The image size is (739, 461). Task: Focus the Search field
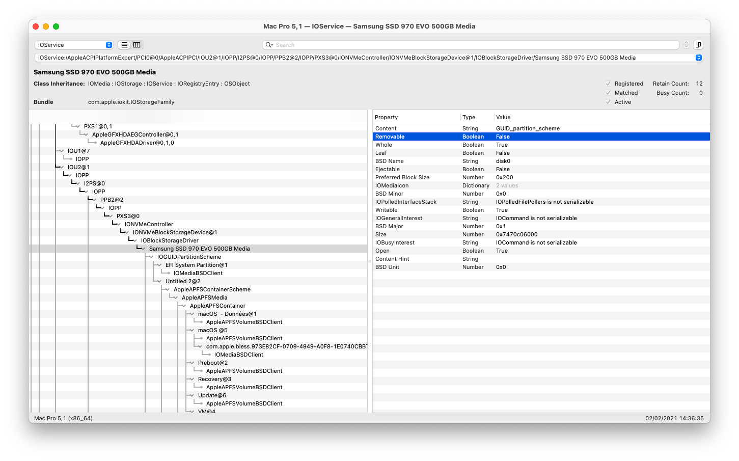(x=471, y=45)
